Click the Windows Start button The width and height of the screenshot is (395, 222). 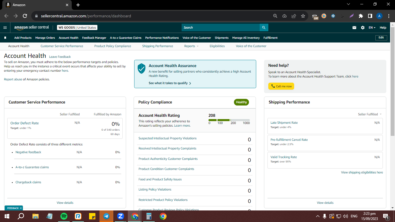coord(7,216)
